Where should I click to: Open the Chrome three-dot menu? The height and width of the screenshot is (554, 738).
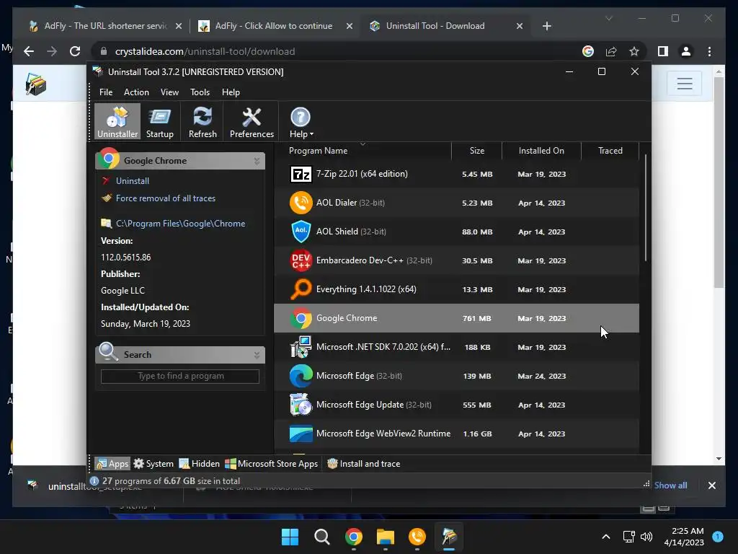click(x=709, y=51)
